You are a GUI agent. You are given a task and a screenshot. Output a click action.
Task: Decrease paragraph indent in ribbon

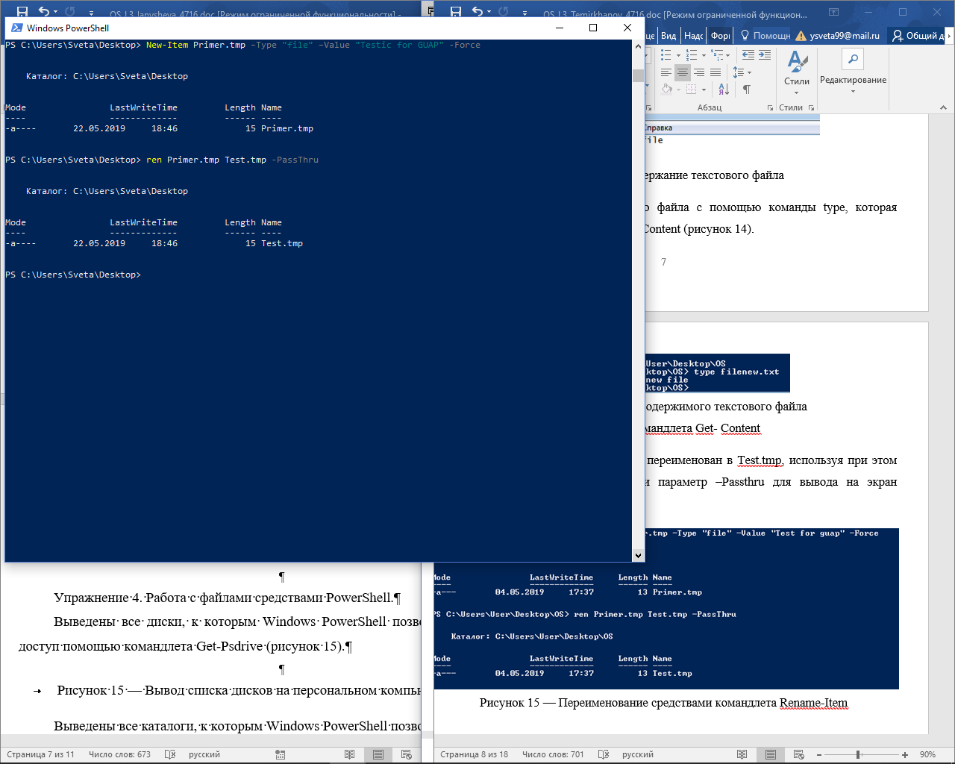[x=748, y=55]
